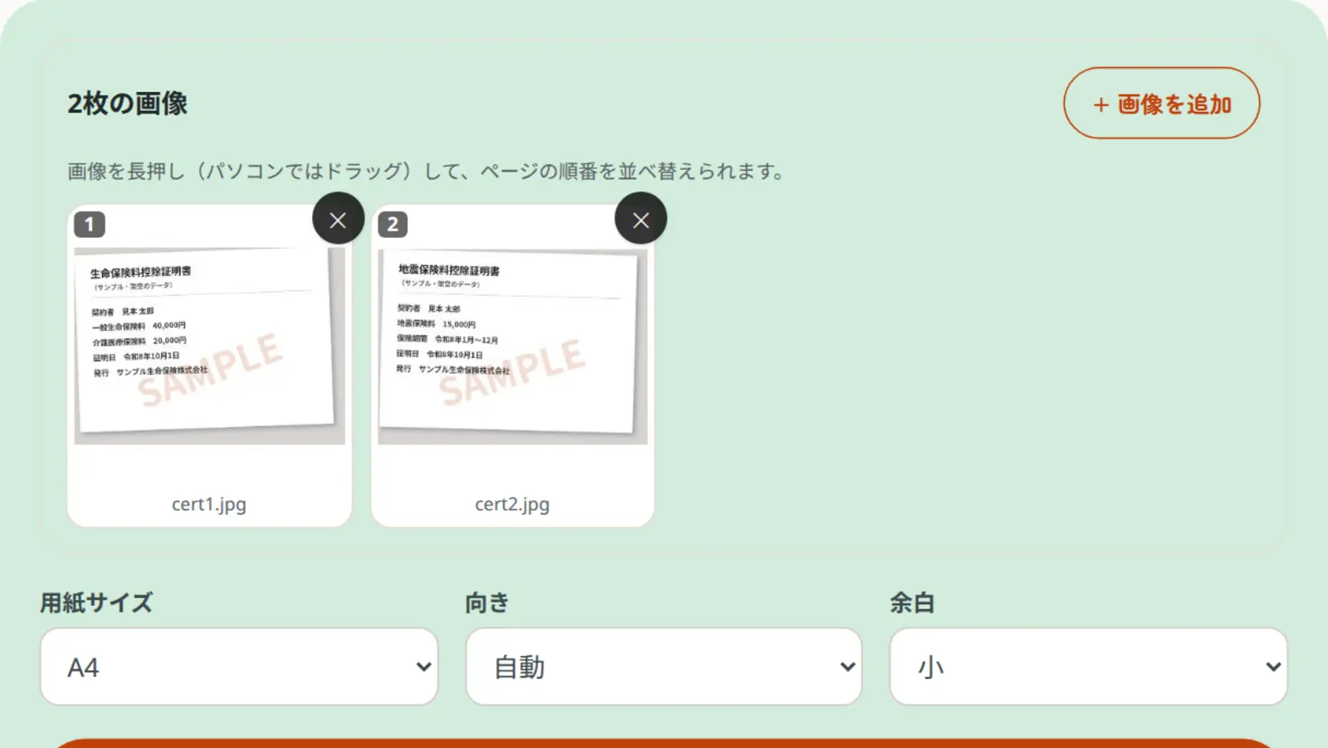Select the 生命保険料控除証明書 thumbnail image

(x=209, y=344)
